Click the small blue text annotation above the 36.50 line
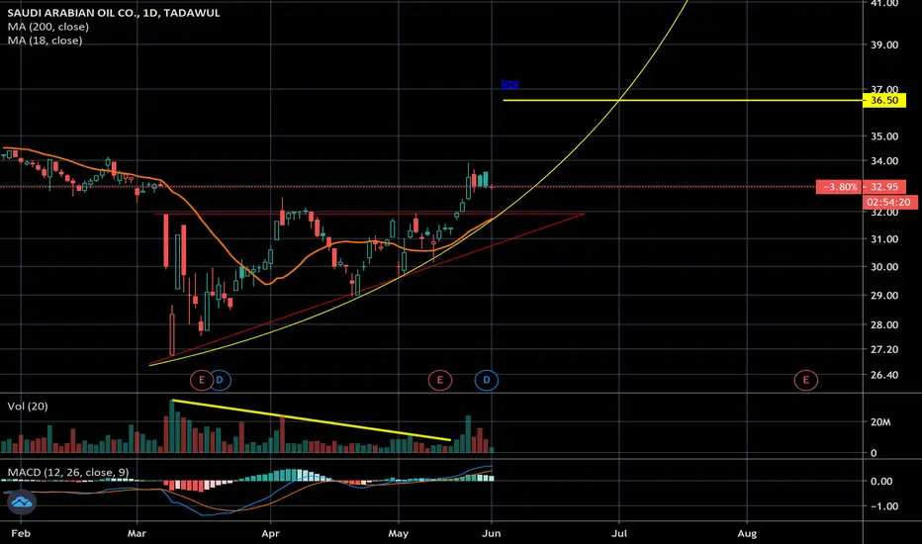This screenshot has width=922, height=544. 509,85
